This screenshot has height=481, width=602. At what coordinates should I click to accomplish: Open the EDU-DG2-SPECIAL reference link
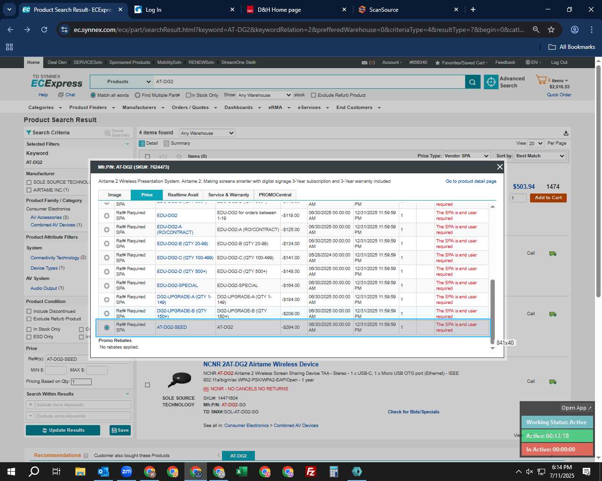(x=177, y=286)
